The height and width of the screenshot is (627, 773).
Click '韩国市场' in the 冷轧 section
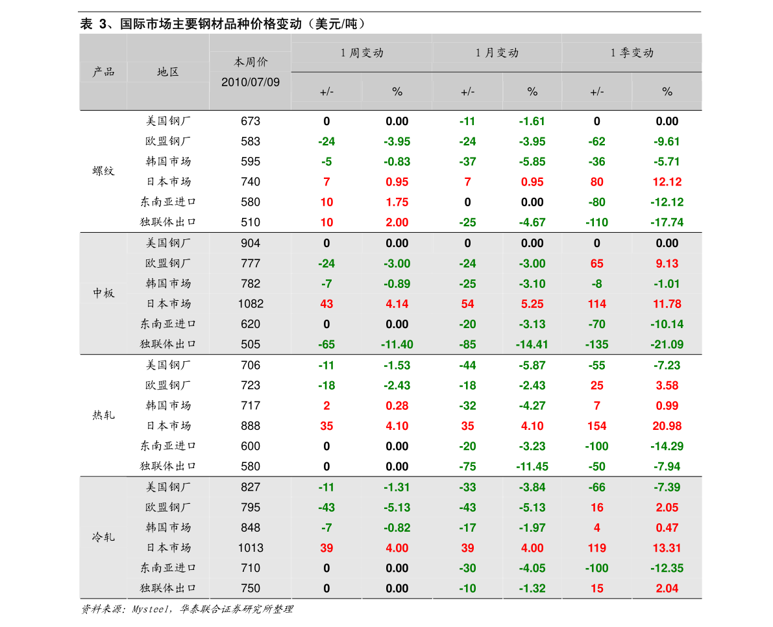point(167,528)
